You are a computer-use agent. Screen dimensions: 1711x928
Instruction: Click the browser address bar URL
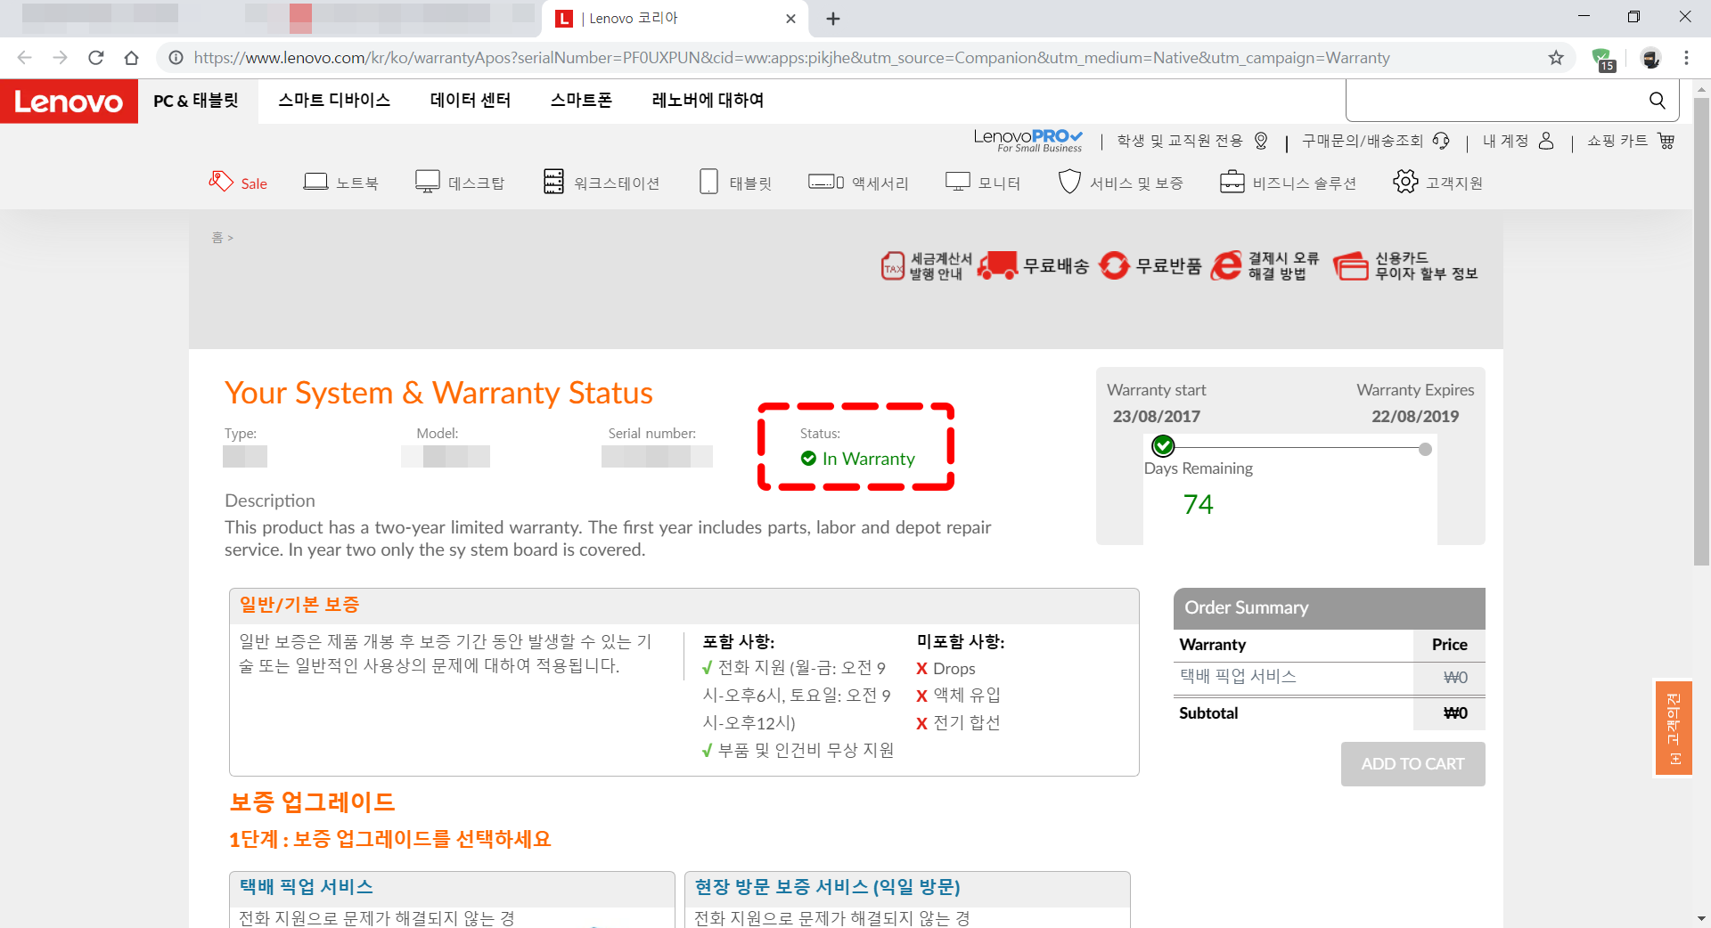click(x=791, y=58)
